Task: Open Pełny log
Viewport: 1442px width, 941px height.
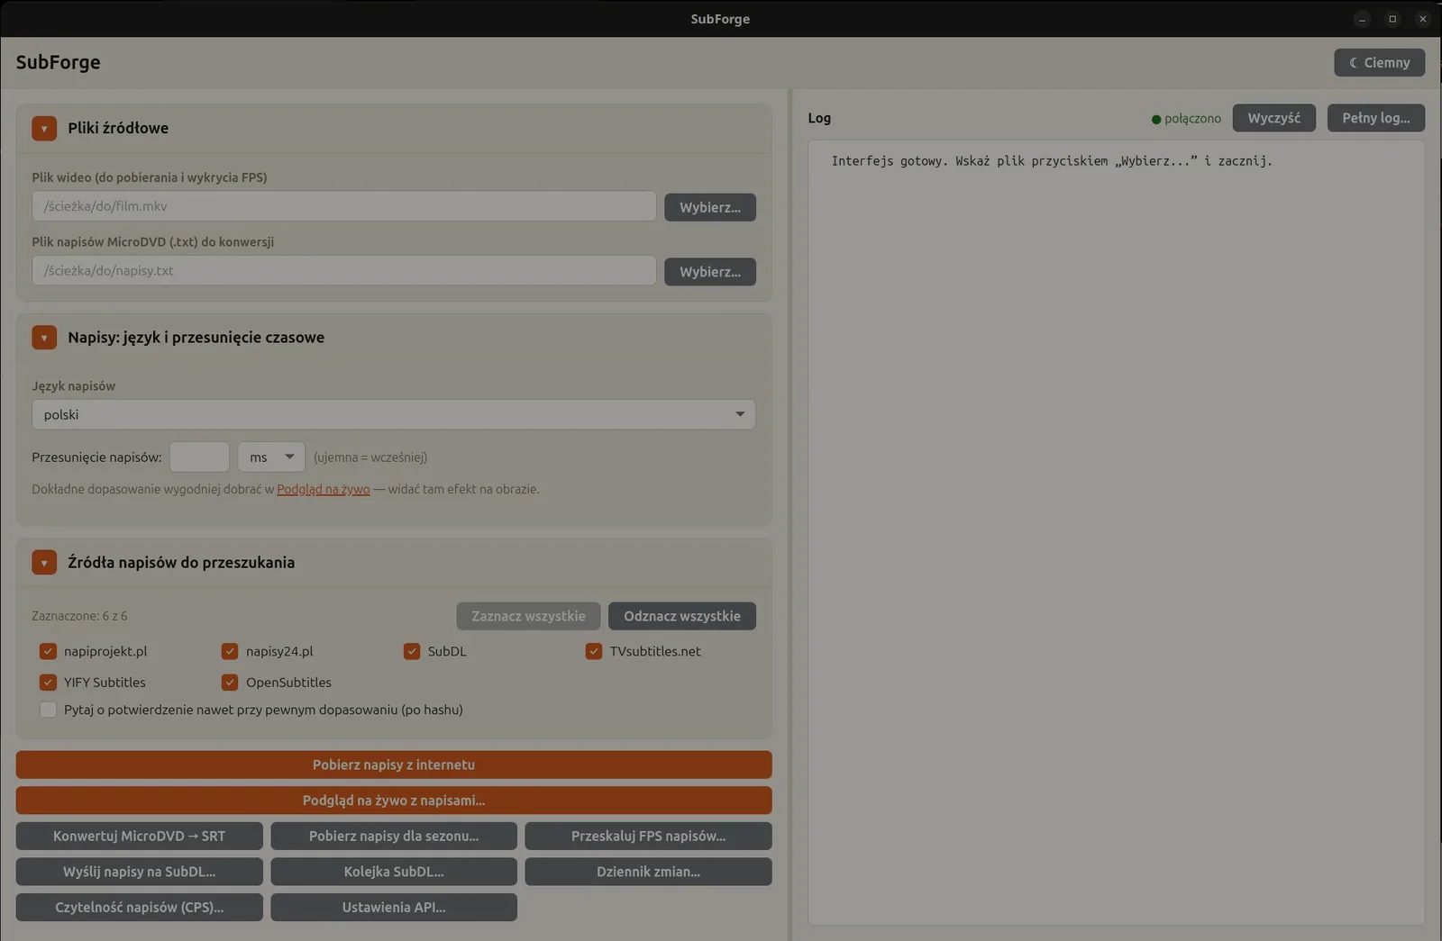Action: (x=1375, y=118)
